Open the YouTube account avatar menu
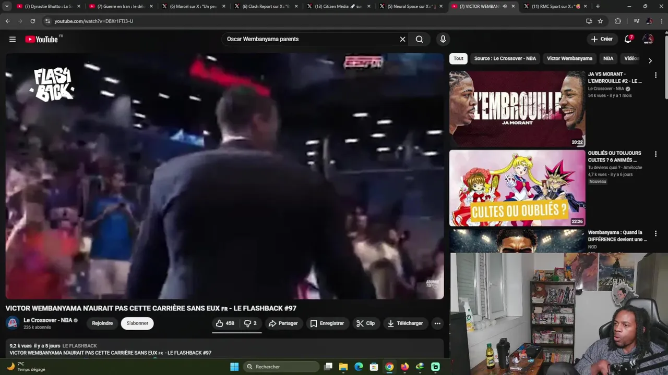 point(648,39)
